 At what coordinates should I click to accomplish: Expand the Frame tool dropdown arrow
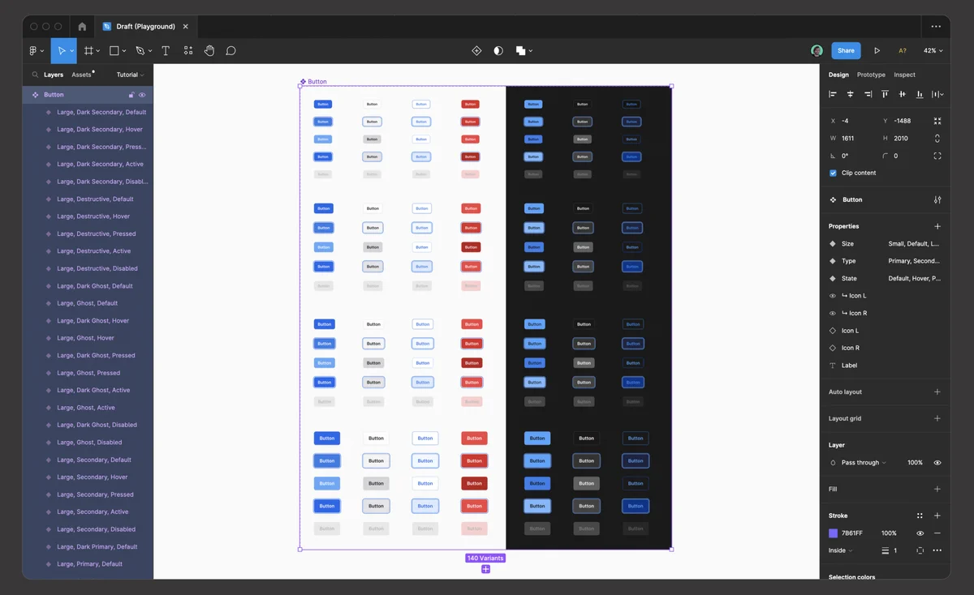click(x=98, y=51)
